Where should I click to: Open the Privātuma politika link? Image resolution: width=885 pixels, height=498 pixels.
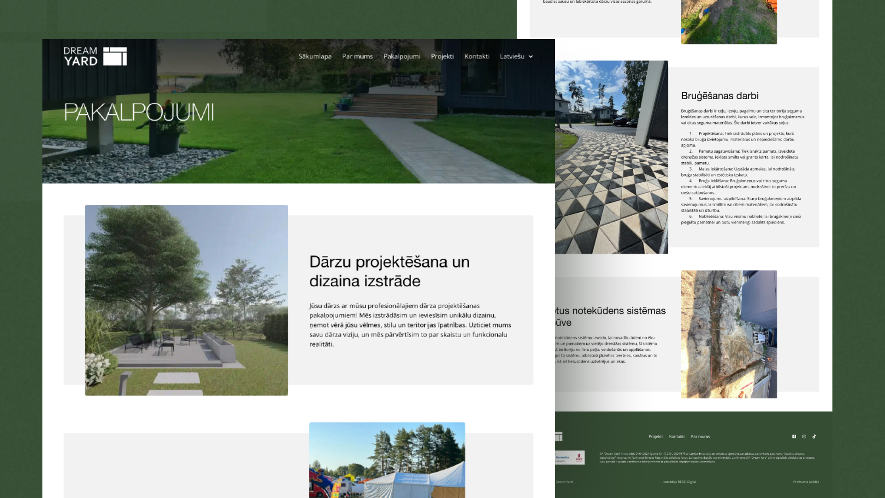click(806, 482)
